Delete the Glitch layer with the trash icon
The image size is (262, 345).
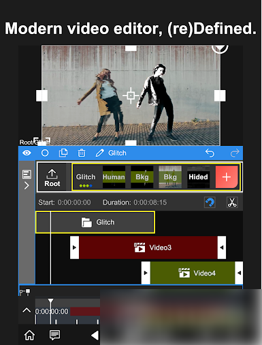(82, 153)
